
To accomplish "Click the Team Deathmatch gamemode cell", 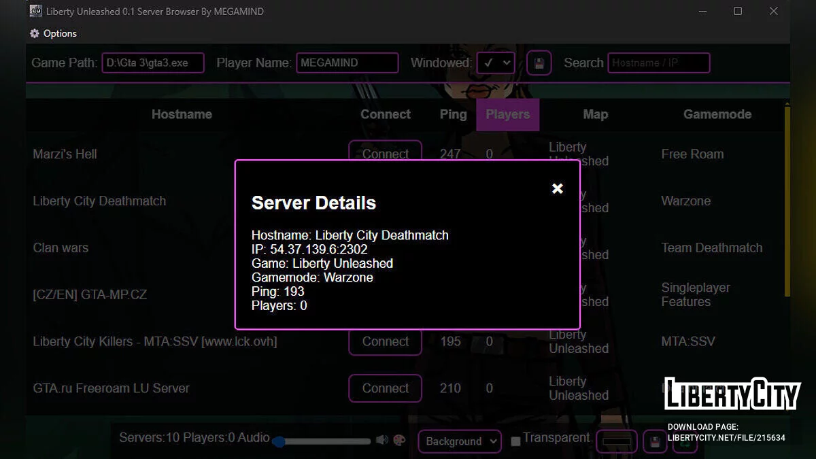I will coord(712,248).
